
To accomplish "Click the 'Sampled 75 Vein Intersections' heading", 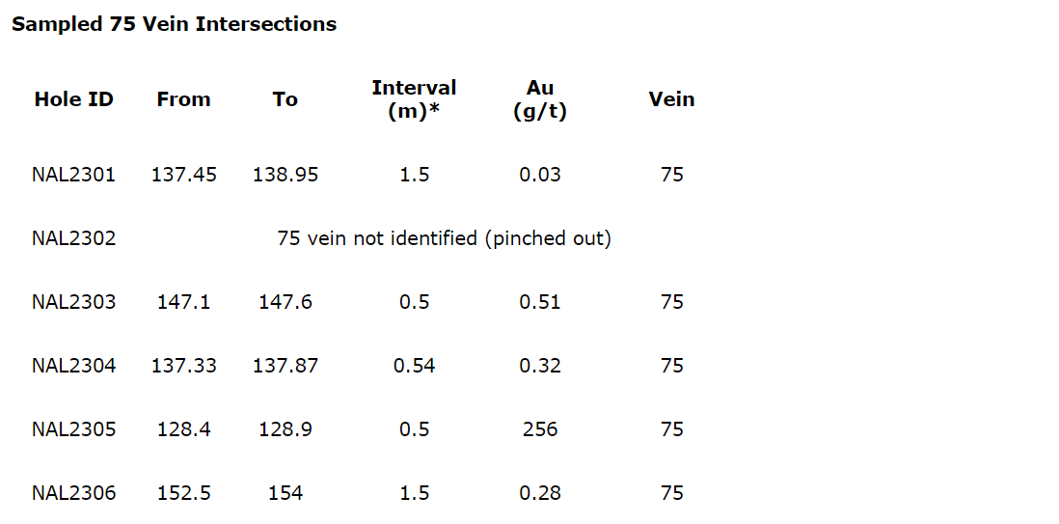I will pos(174,24).
